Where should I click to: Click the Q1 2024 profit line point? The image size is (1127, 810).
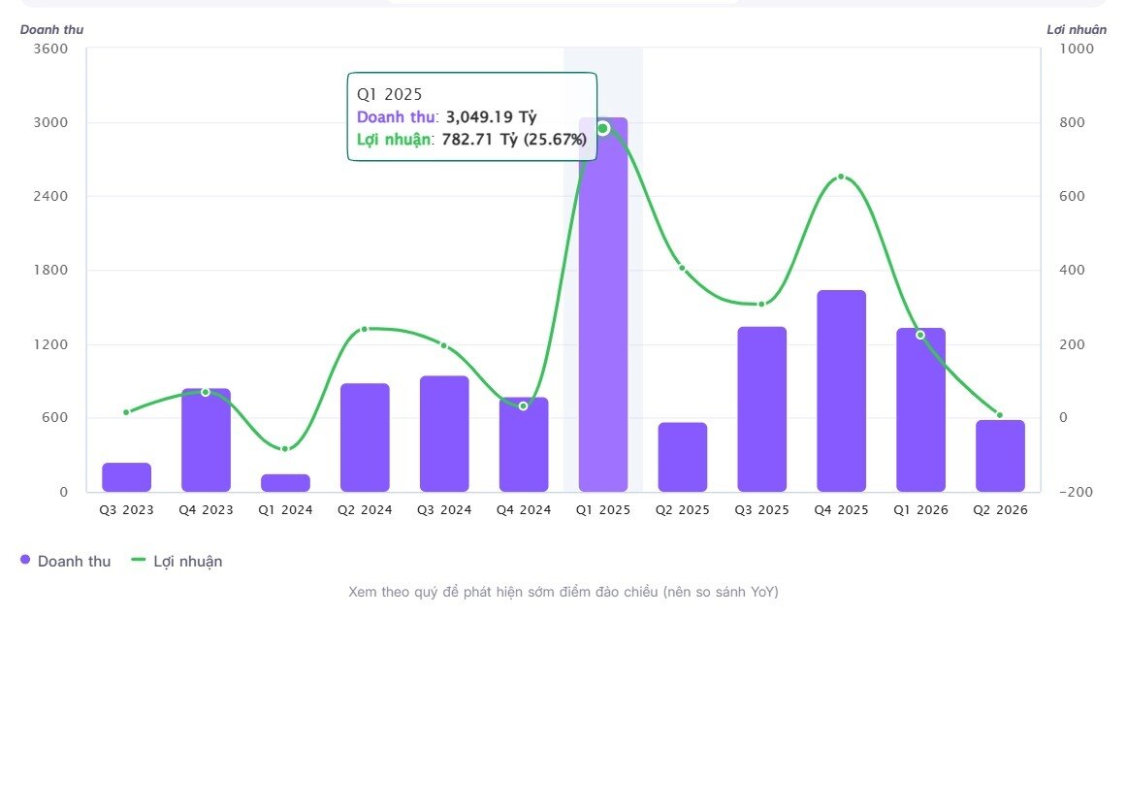285,449
